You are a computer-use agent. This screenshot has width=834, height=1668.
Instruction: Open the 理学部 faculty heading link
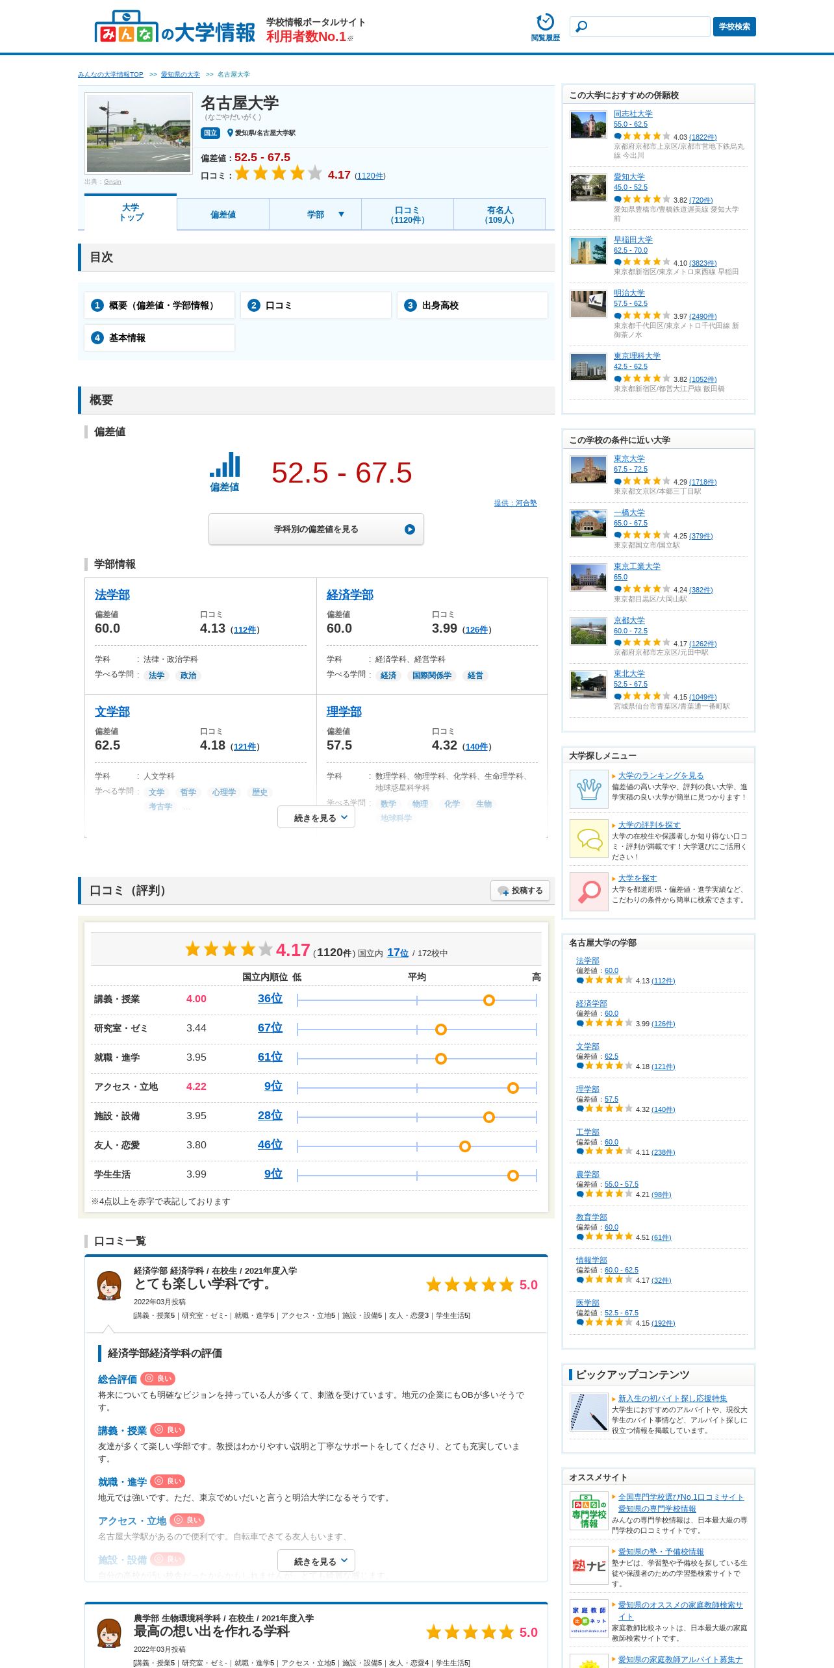pyautogui.click(x=344, y=712)
